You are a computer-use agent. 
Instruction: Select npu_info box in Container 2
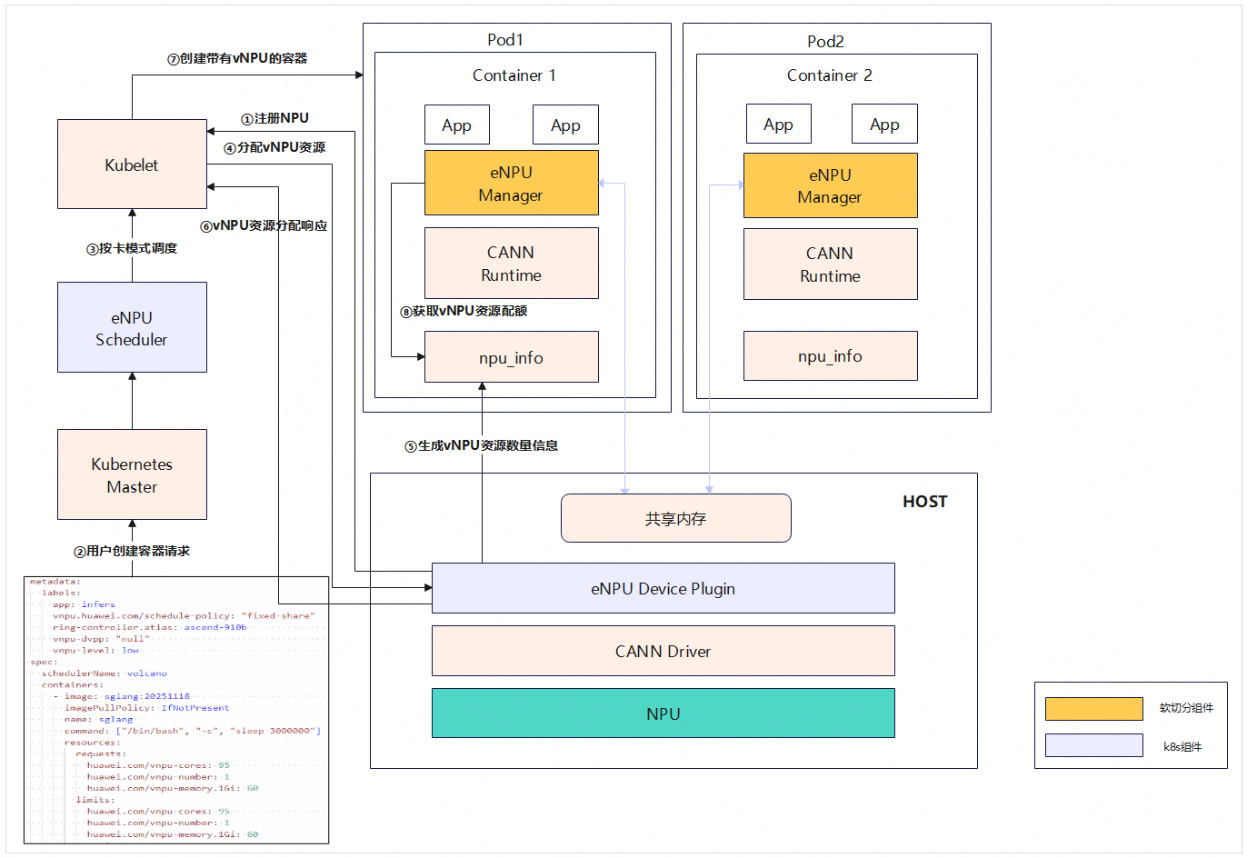831,355
